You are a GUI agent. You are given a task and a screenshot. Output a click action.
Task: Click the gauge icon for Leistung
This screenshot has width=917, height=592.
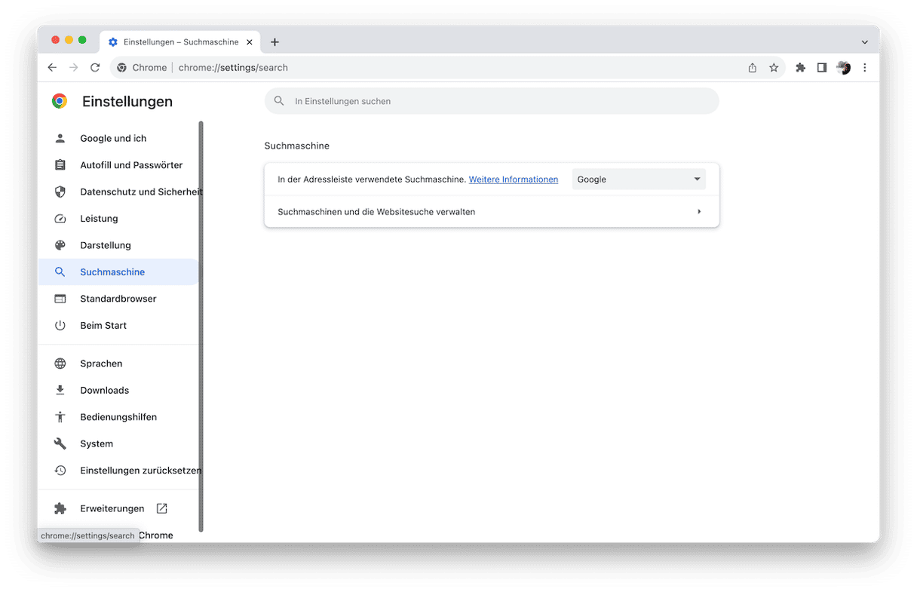(60, 219)
